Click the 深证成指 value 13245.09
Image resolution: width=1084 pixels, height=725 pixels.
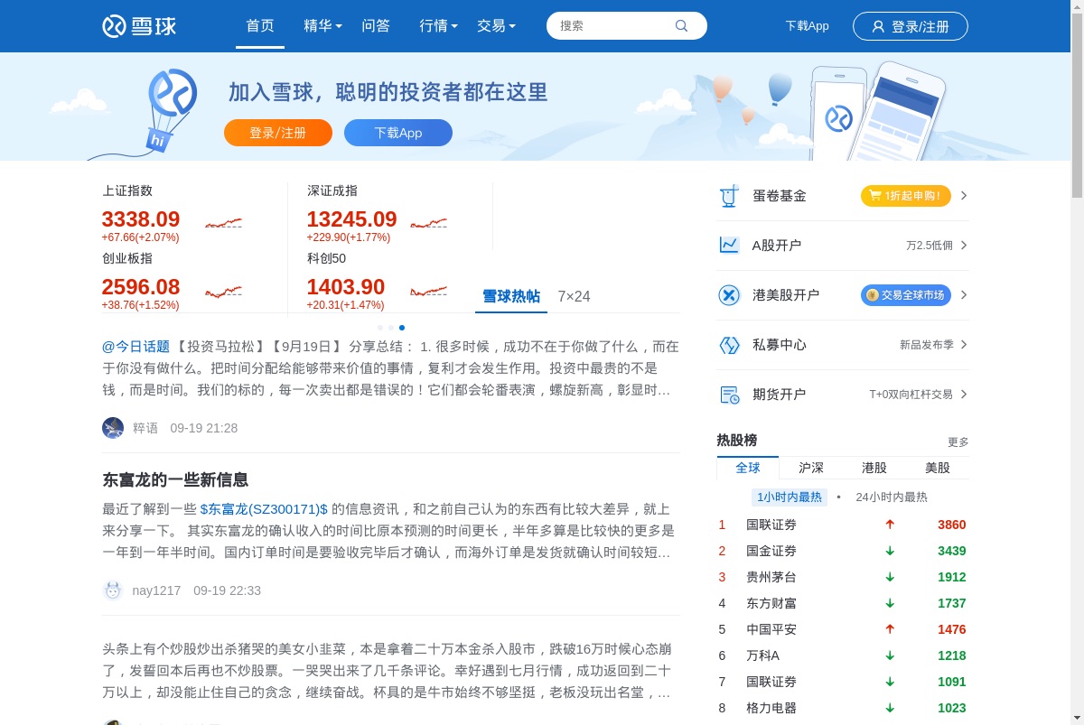352,219
